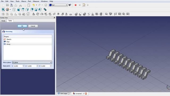Switch to the Start page tab
This screenshot has height=96, width=170.
[64, 94]
